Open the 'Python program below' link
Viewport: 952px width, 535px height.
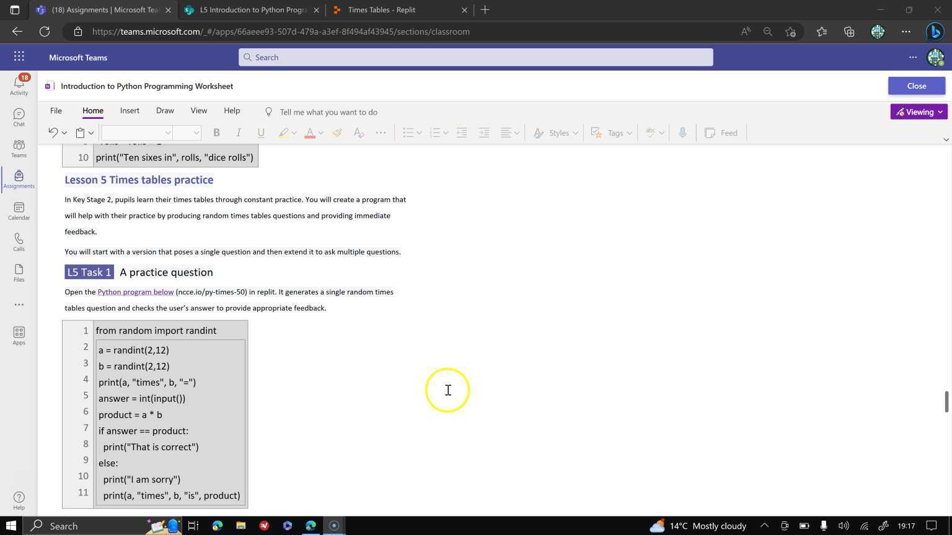pyautogui.click(x=135, y=292)
